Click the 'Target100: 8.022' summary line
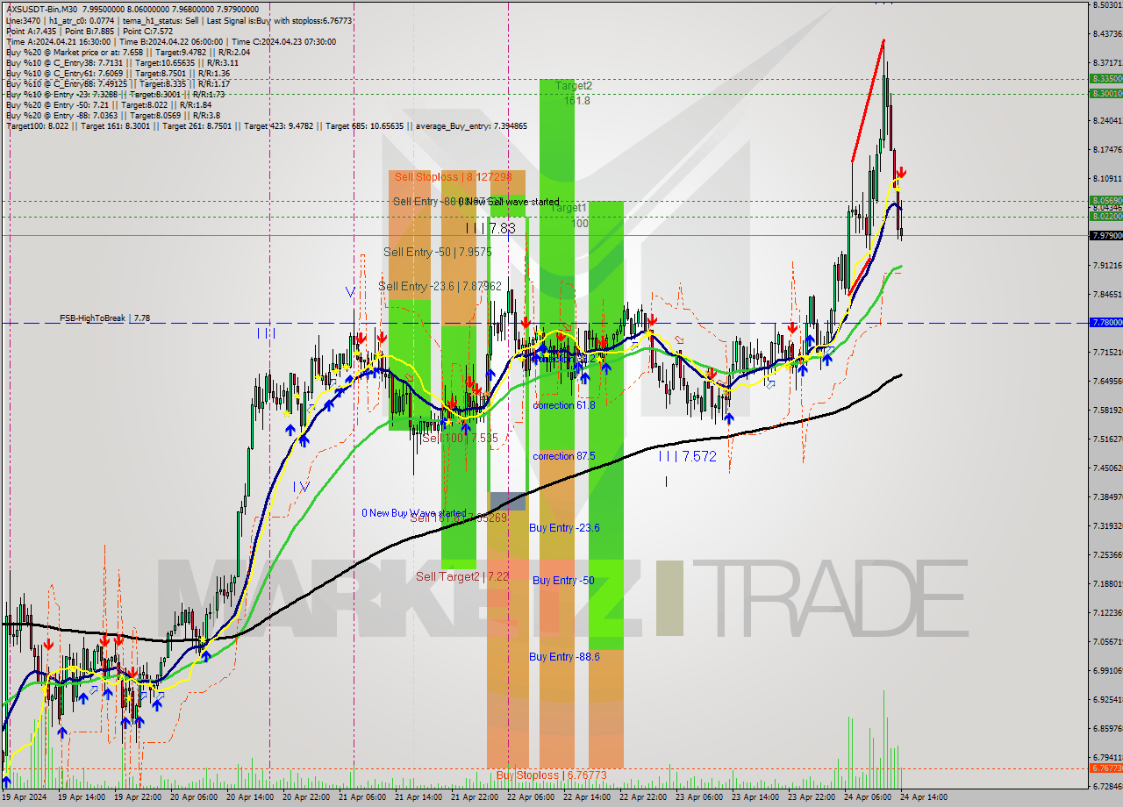1123x807 pixels. click(266, 125)
